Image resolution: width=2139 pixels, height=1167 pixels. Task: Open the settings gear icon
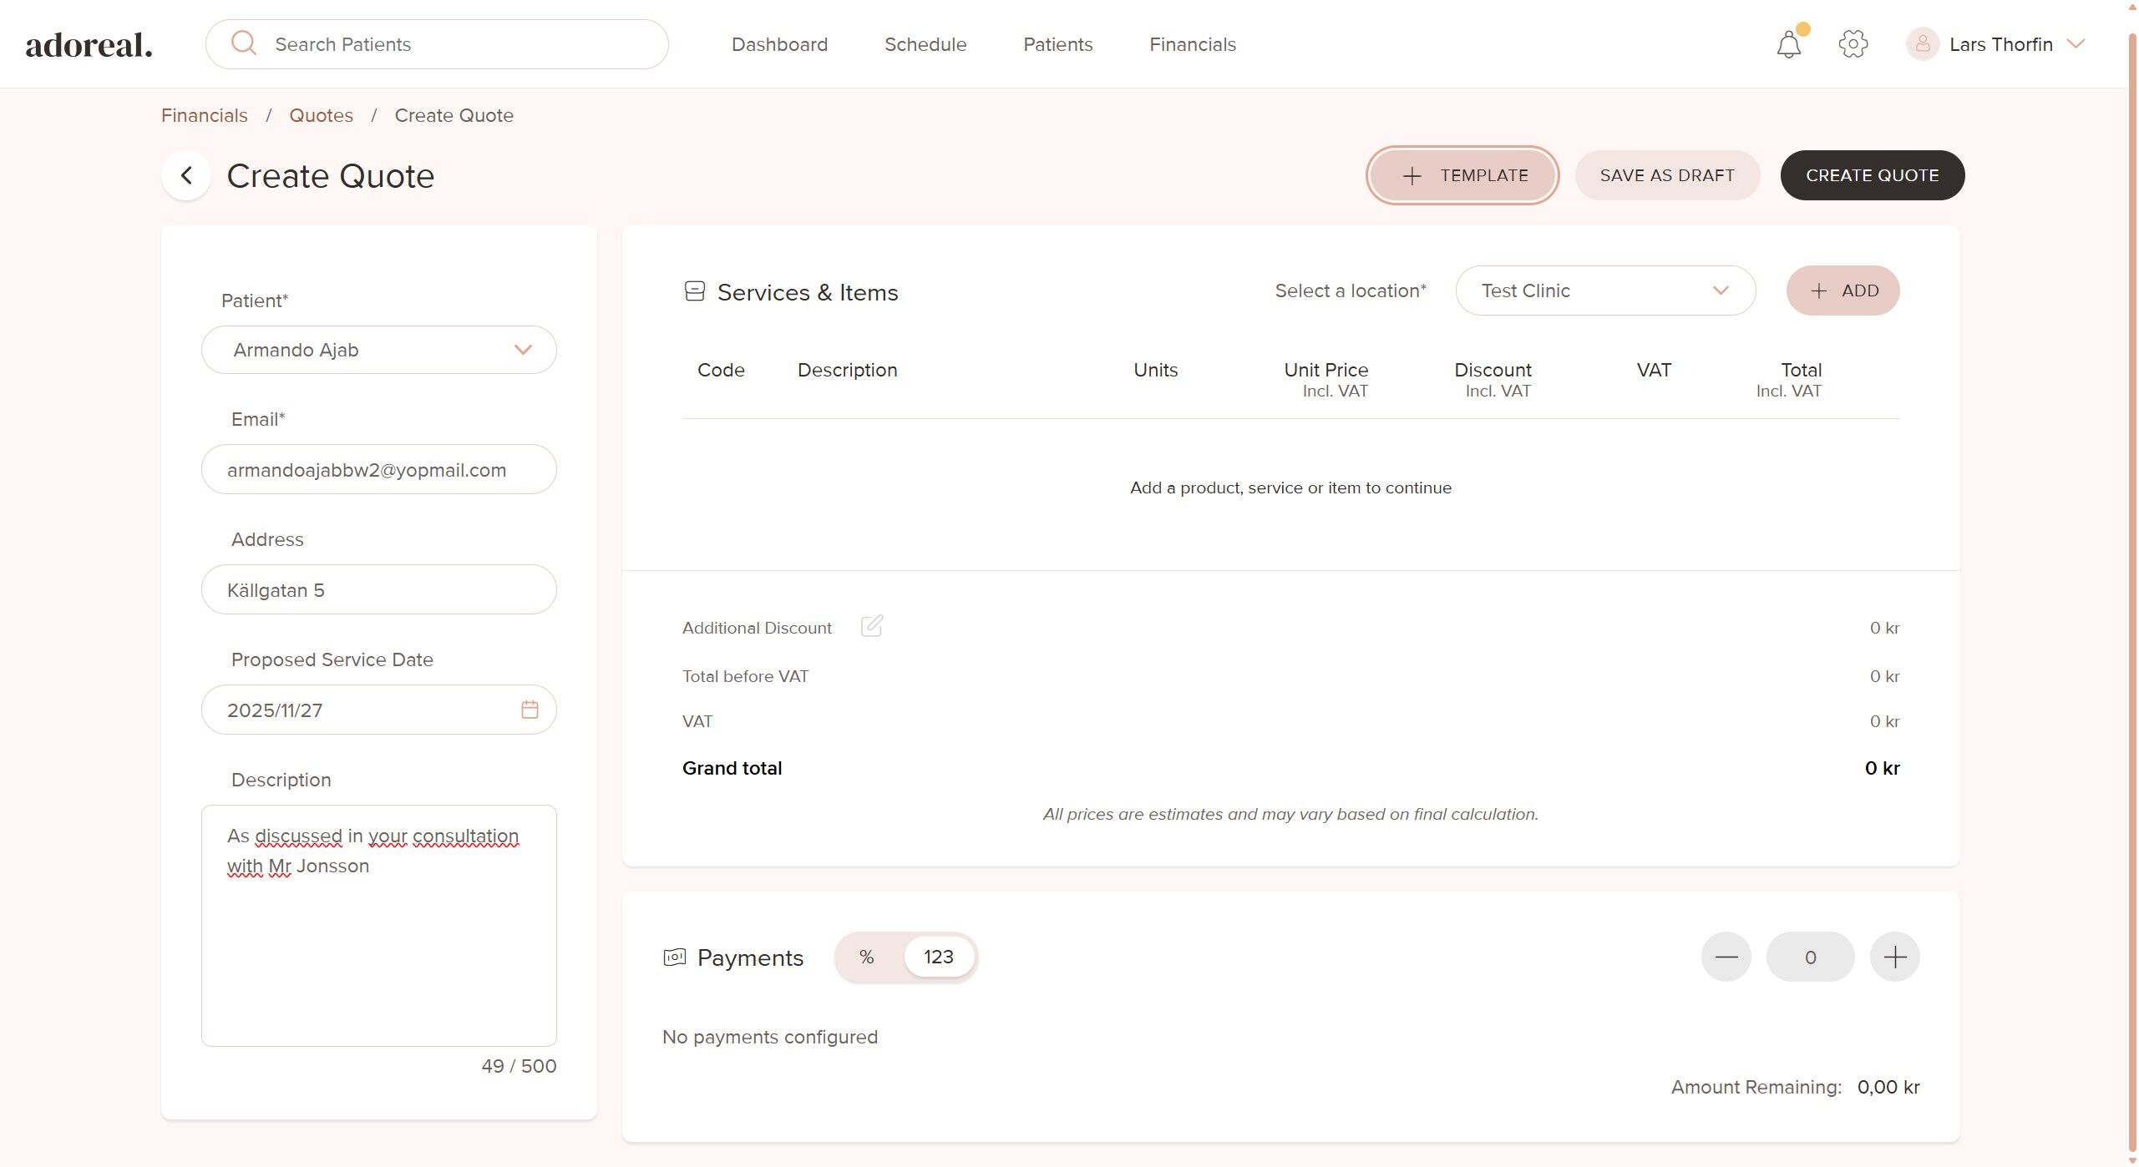pyautogui.click(x=1853, y=44)
